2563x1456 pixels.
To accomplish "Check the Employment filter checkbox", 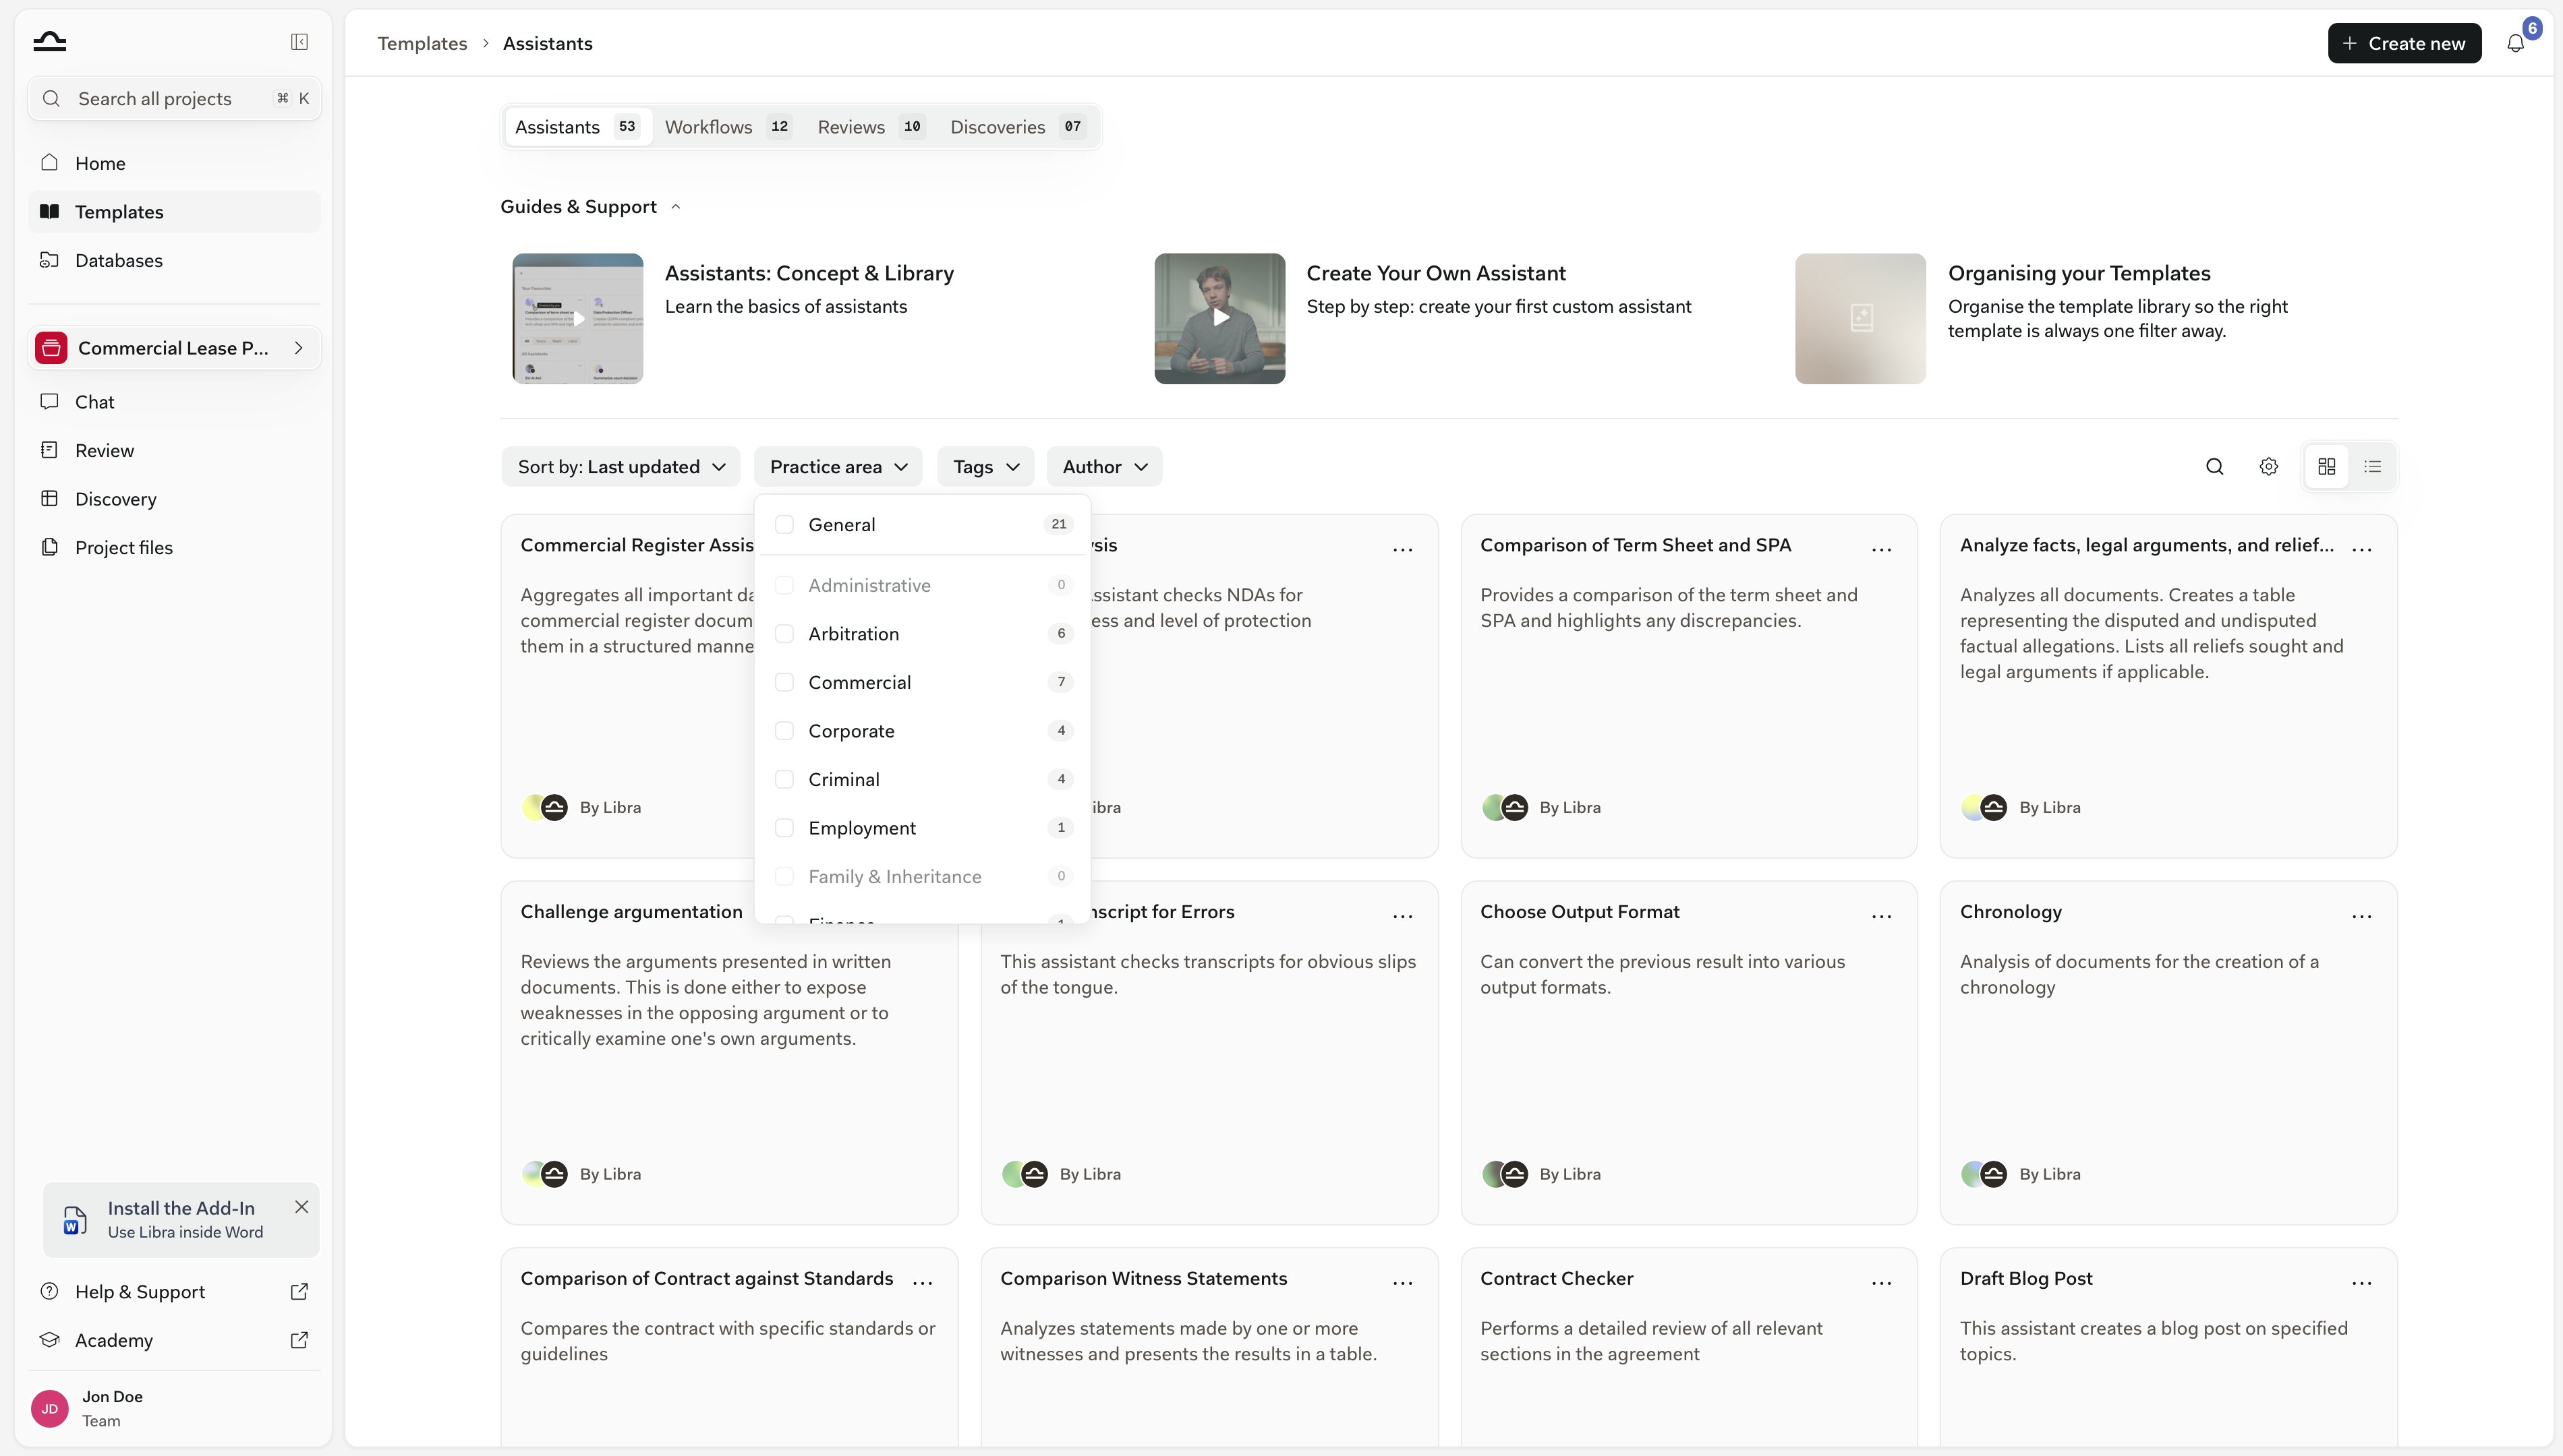I will click(x=784, y=828).
